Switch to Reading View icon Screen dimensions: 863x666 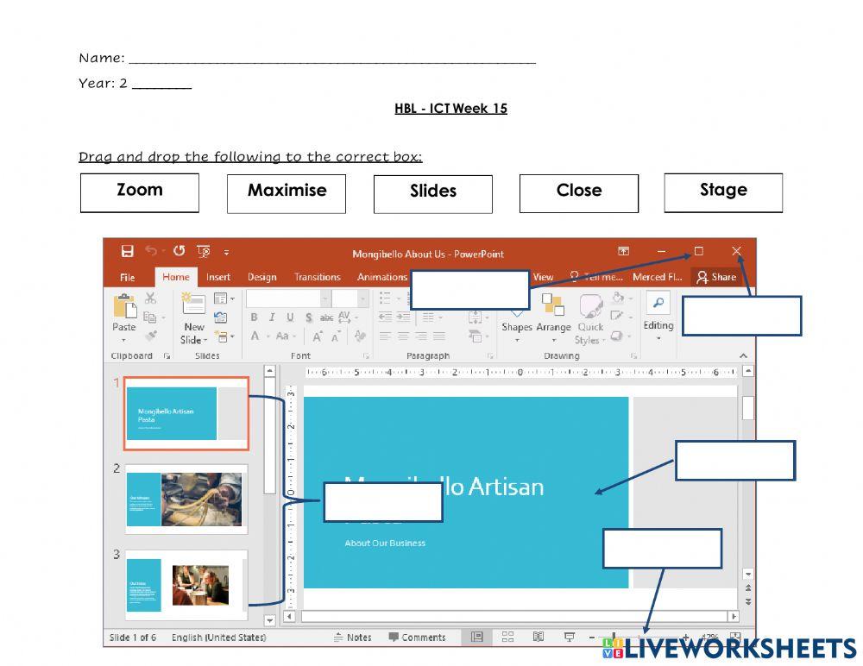[x=539, y=637]
